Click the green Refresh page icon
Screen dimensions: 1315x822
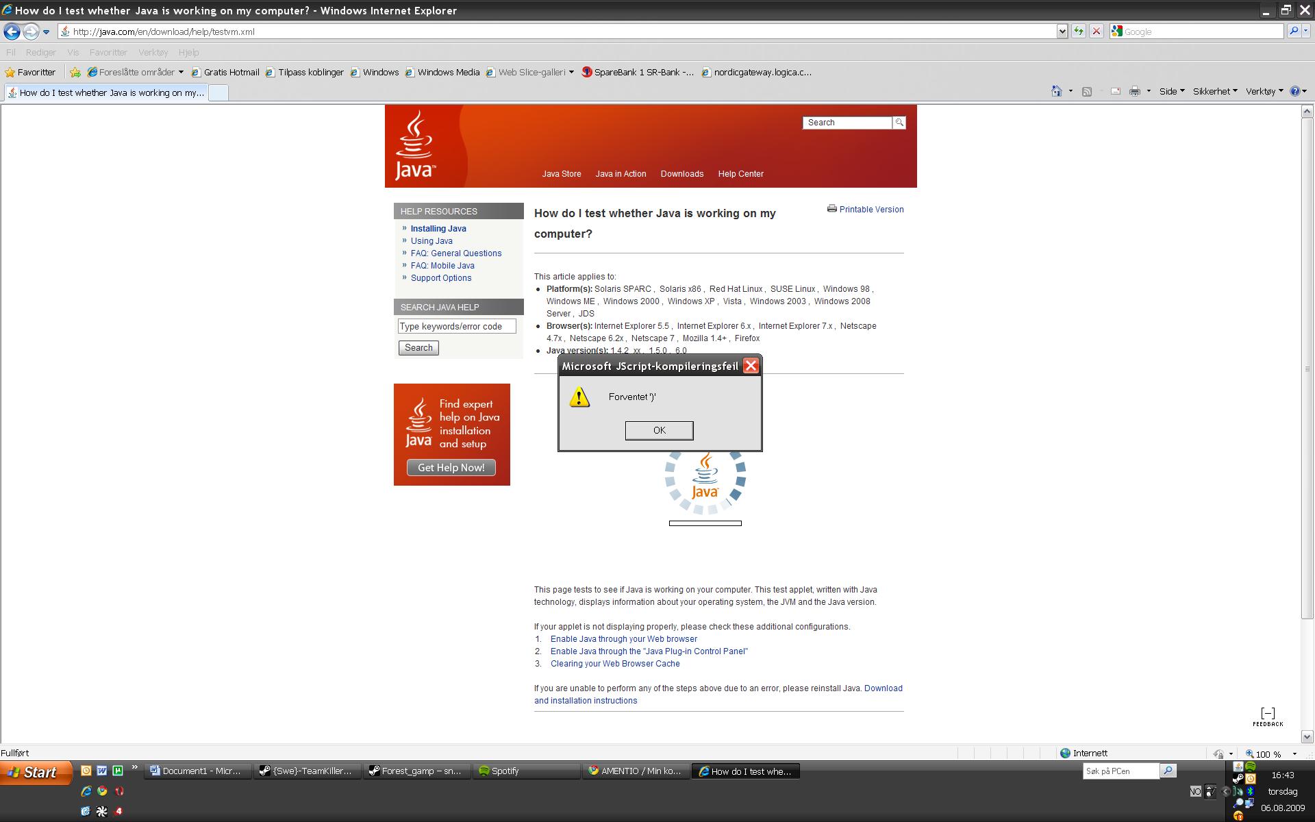pos(1079,32)
